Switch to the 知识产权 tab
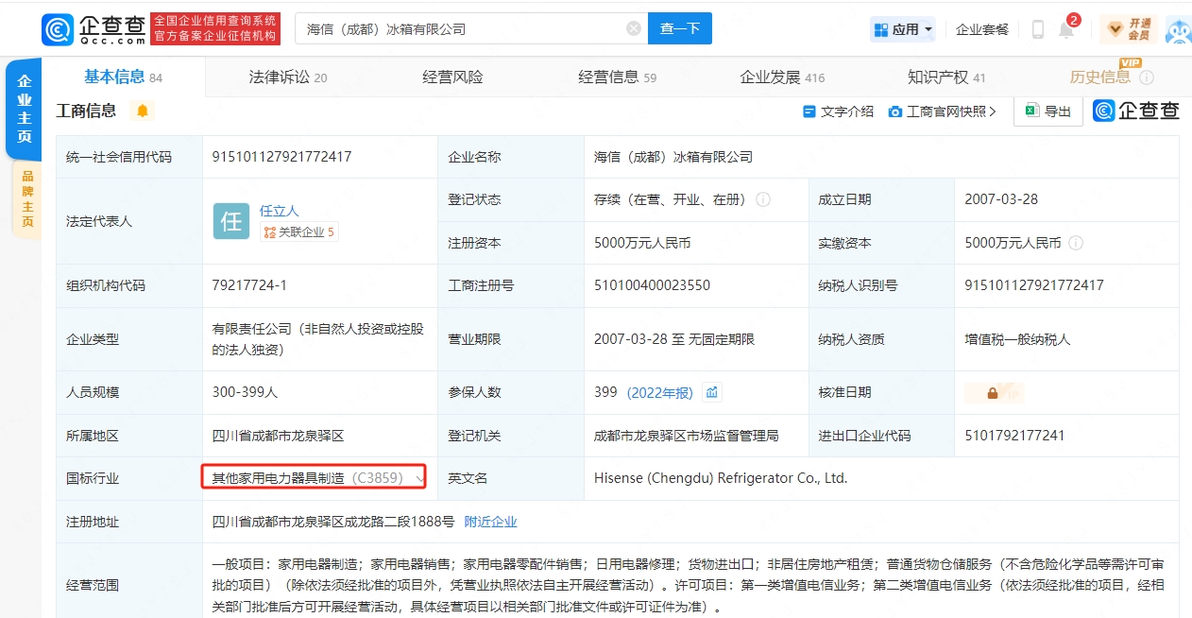This screenshot has height=618, width=1192. 946,77
